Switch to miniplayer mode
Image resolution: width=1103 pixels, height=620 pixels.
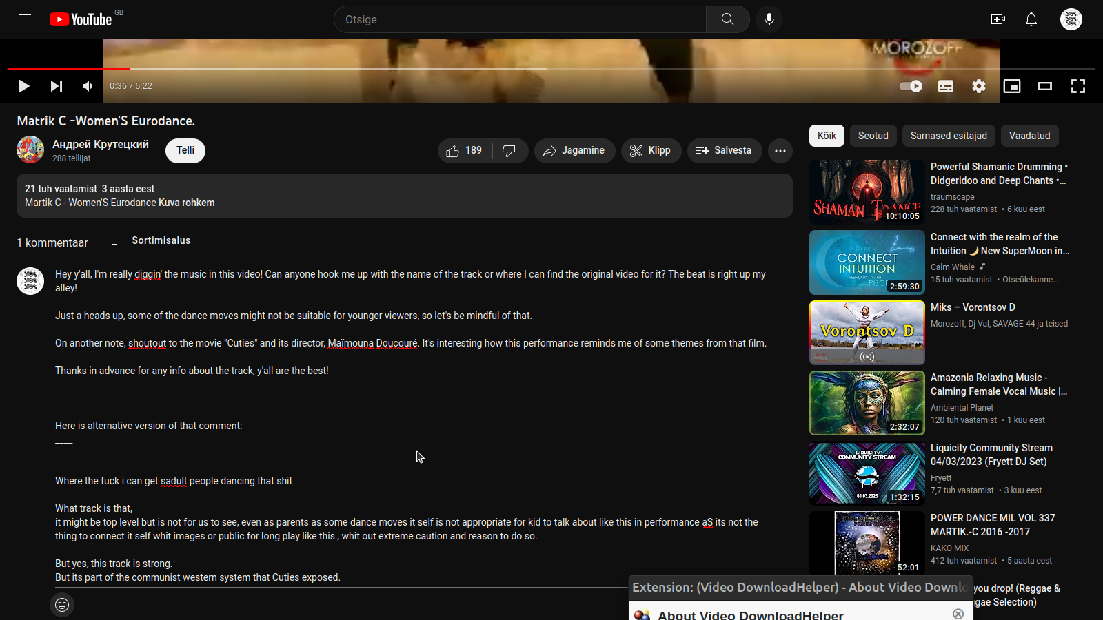click(x=1012, y=86)
